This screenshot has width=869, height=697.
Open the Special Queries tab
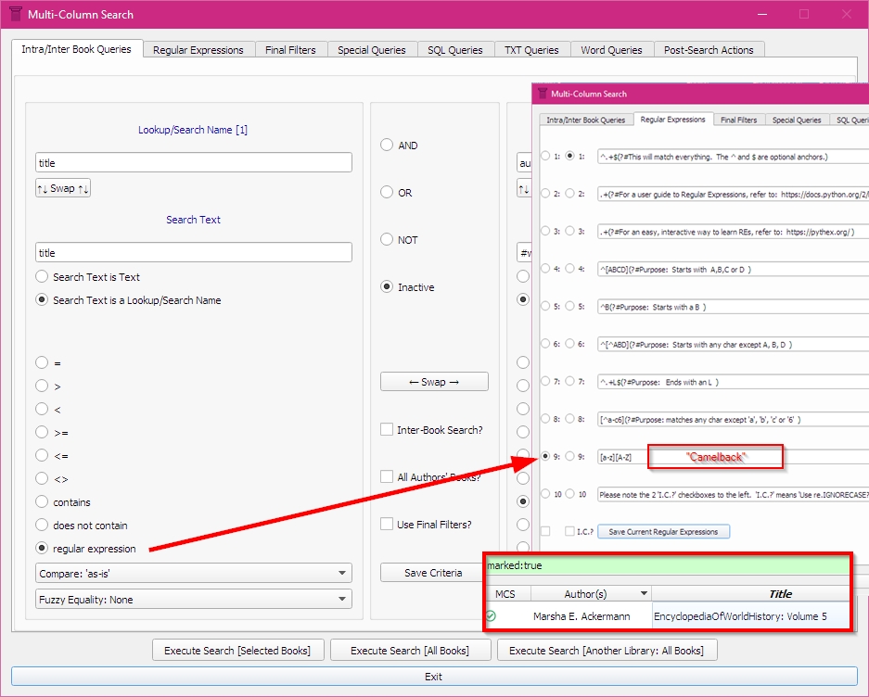click(371, 50)
